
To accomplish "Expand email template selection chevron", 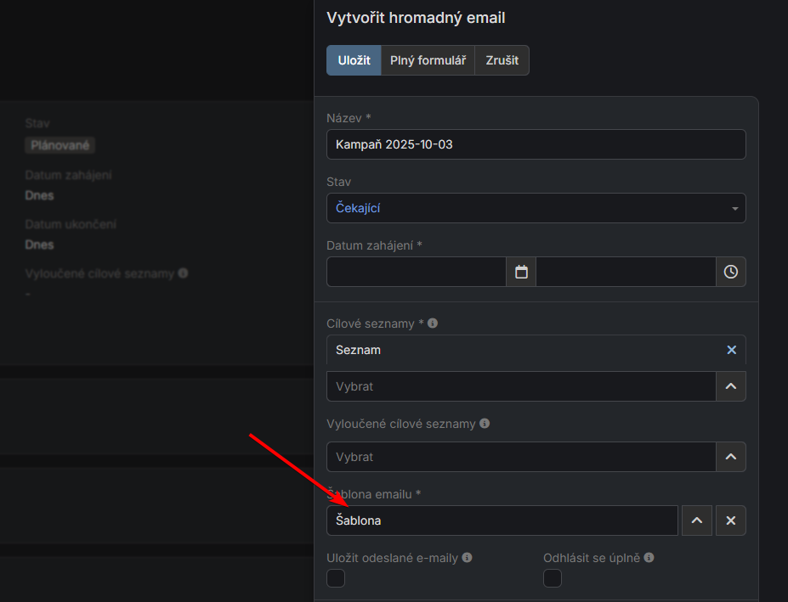I will (x=696, y=520).
